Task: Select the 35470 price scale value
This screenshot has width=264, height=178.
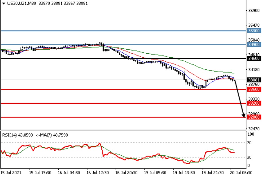Action: click(254, 25)
